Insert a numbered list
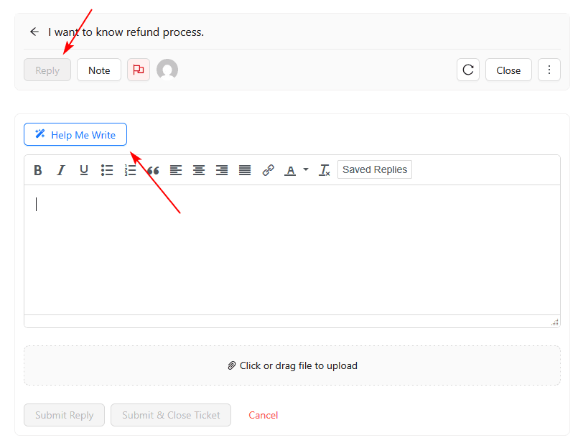The height and width of the screenshot is (448, 578). [130, 170]
